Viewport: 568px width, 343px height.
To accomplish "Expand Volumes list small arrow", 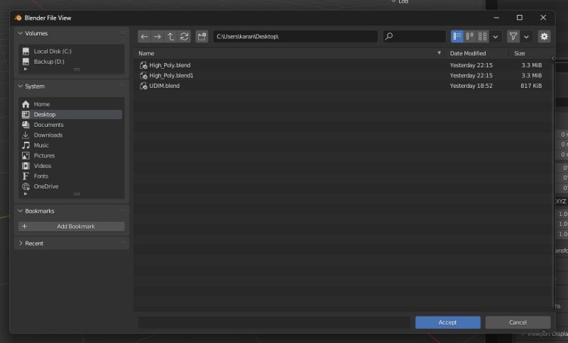I will tap(26, 69).
